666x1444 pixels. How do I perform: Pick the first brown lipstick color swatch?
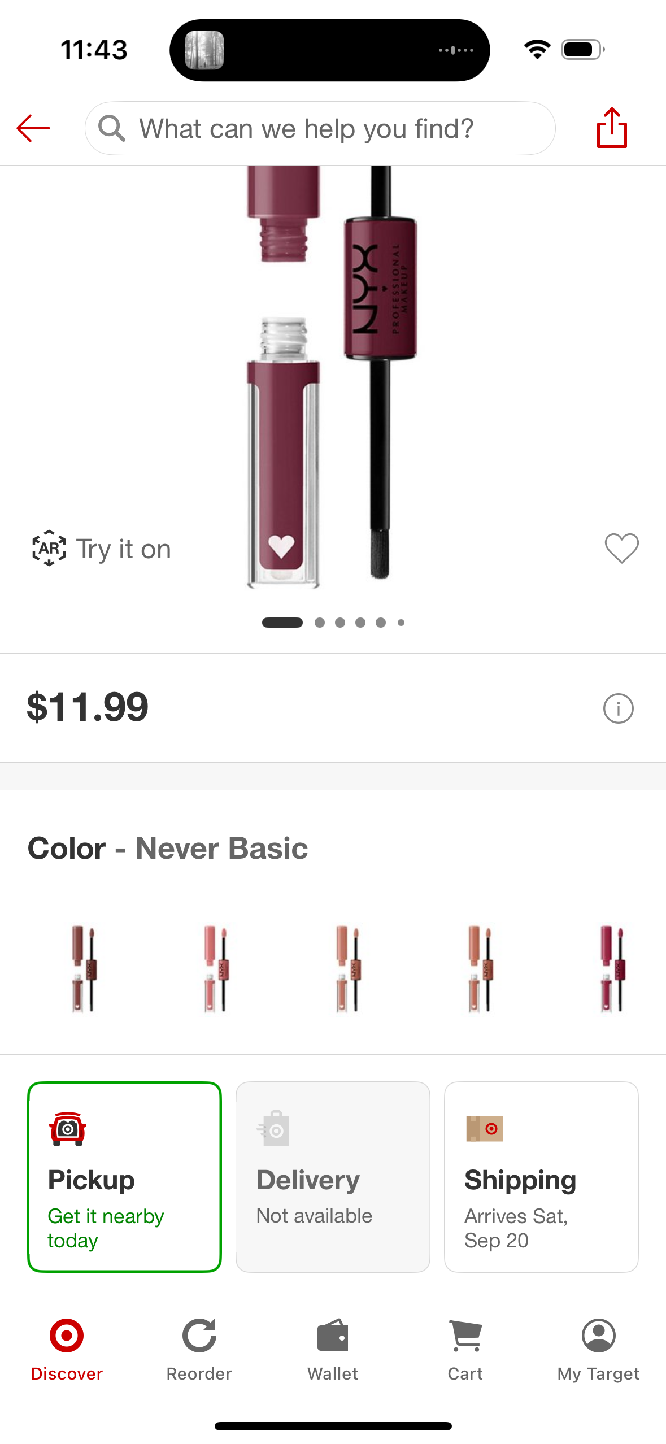(84, 968)
